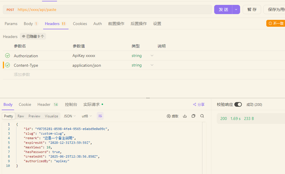Click the word-wrap toggle icon in response toolbar
Image resolution: width=285 pixels, height=174 pixels.
pos(100,116)
